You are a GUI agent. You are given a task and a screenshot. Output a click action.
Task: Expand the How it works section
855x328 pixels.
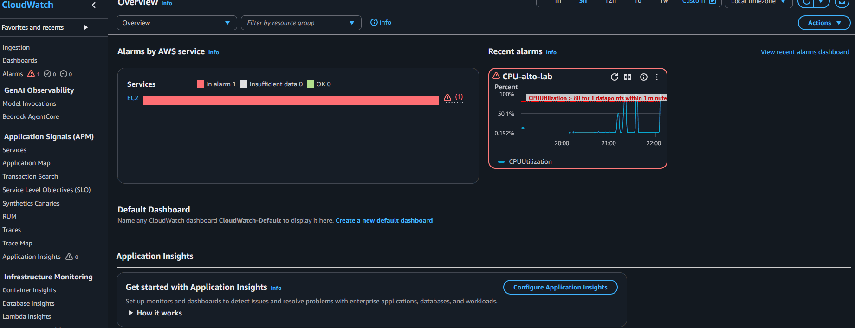(x=155, y=313)
